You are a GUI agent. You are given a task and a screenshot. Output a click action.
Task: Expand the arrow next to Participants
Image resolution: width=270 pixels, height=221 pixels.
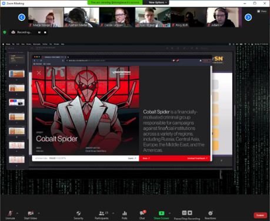(113, 213)
